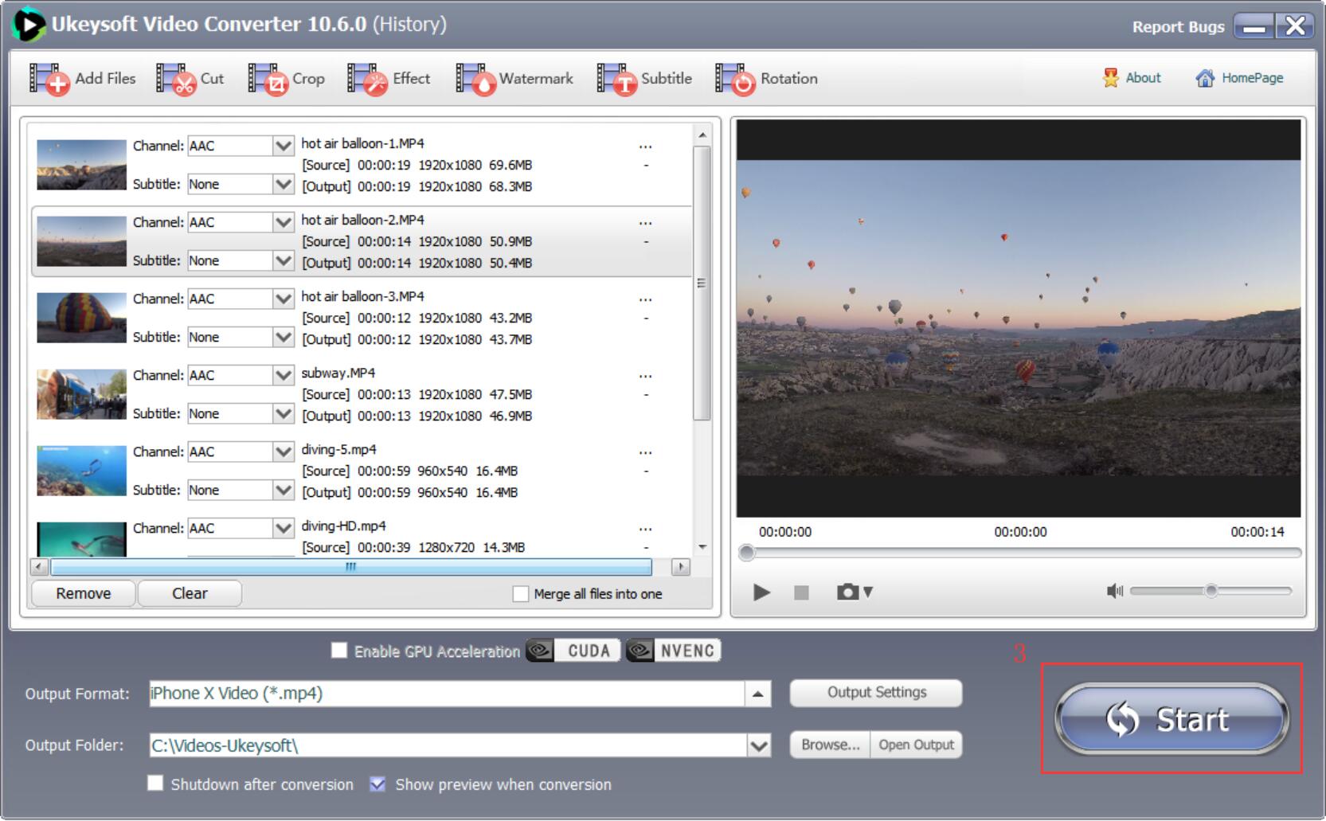Select the diving-5.mp4 thumbnail
1326x821 pixels.
[80, 470]
